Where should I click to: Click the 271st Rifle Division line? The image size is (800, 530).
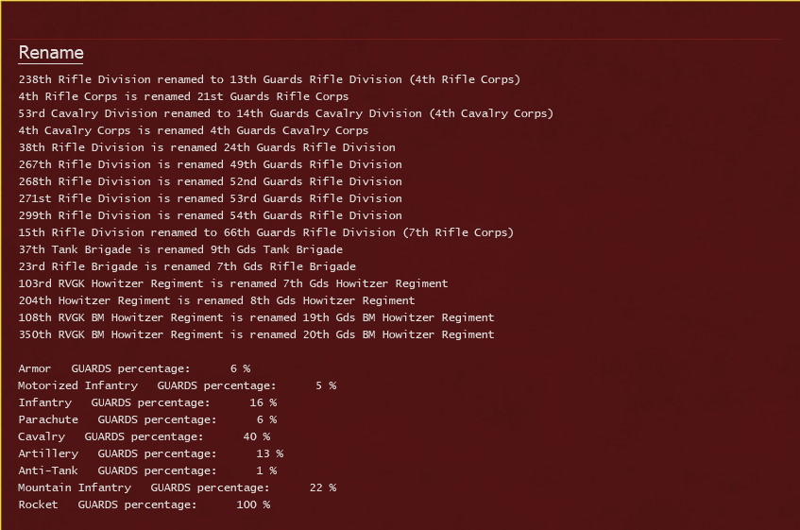pos(210,198)
